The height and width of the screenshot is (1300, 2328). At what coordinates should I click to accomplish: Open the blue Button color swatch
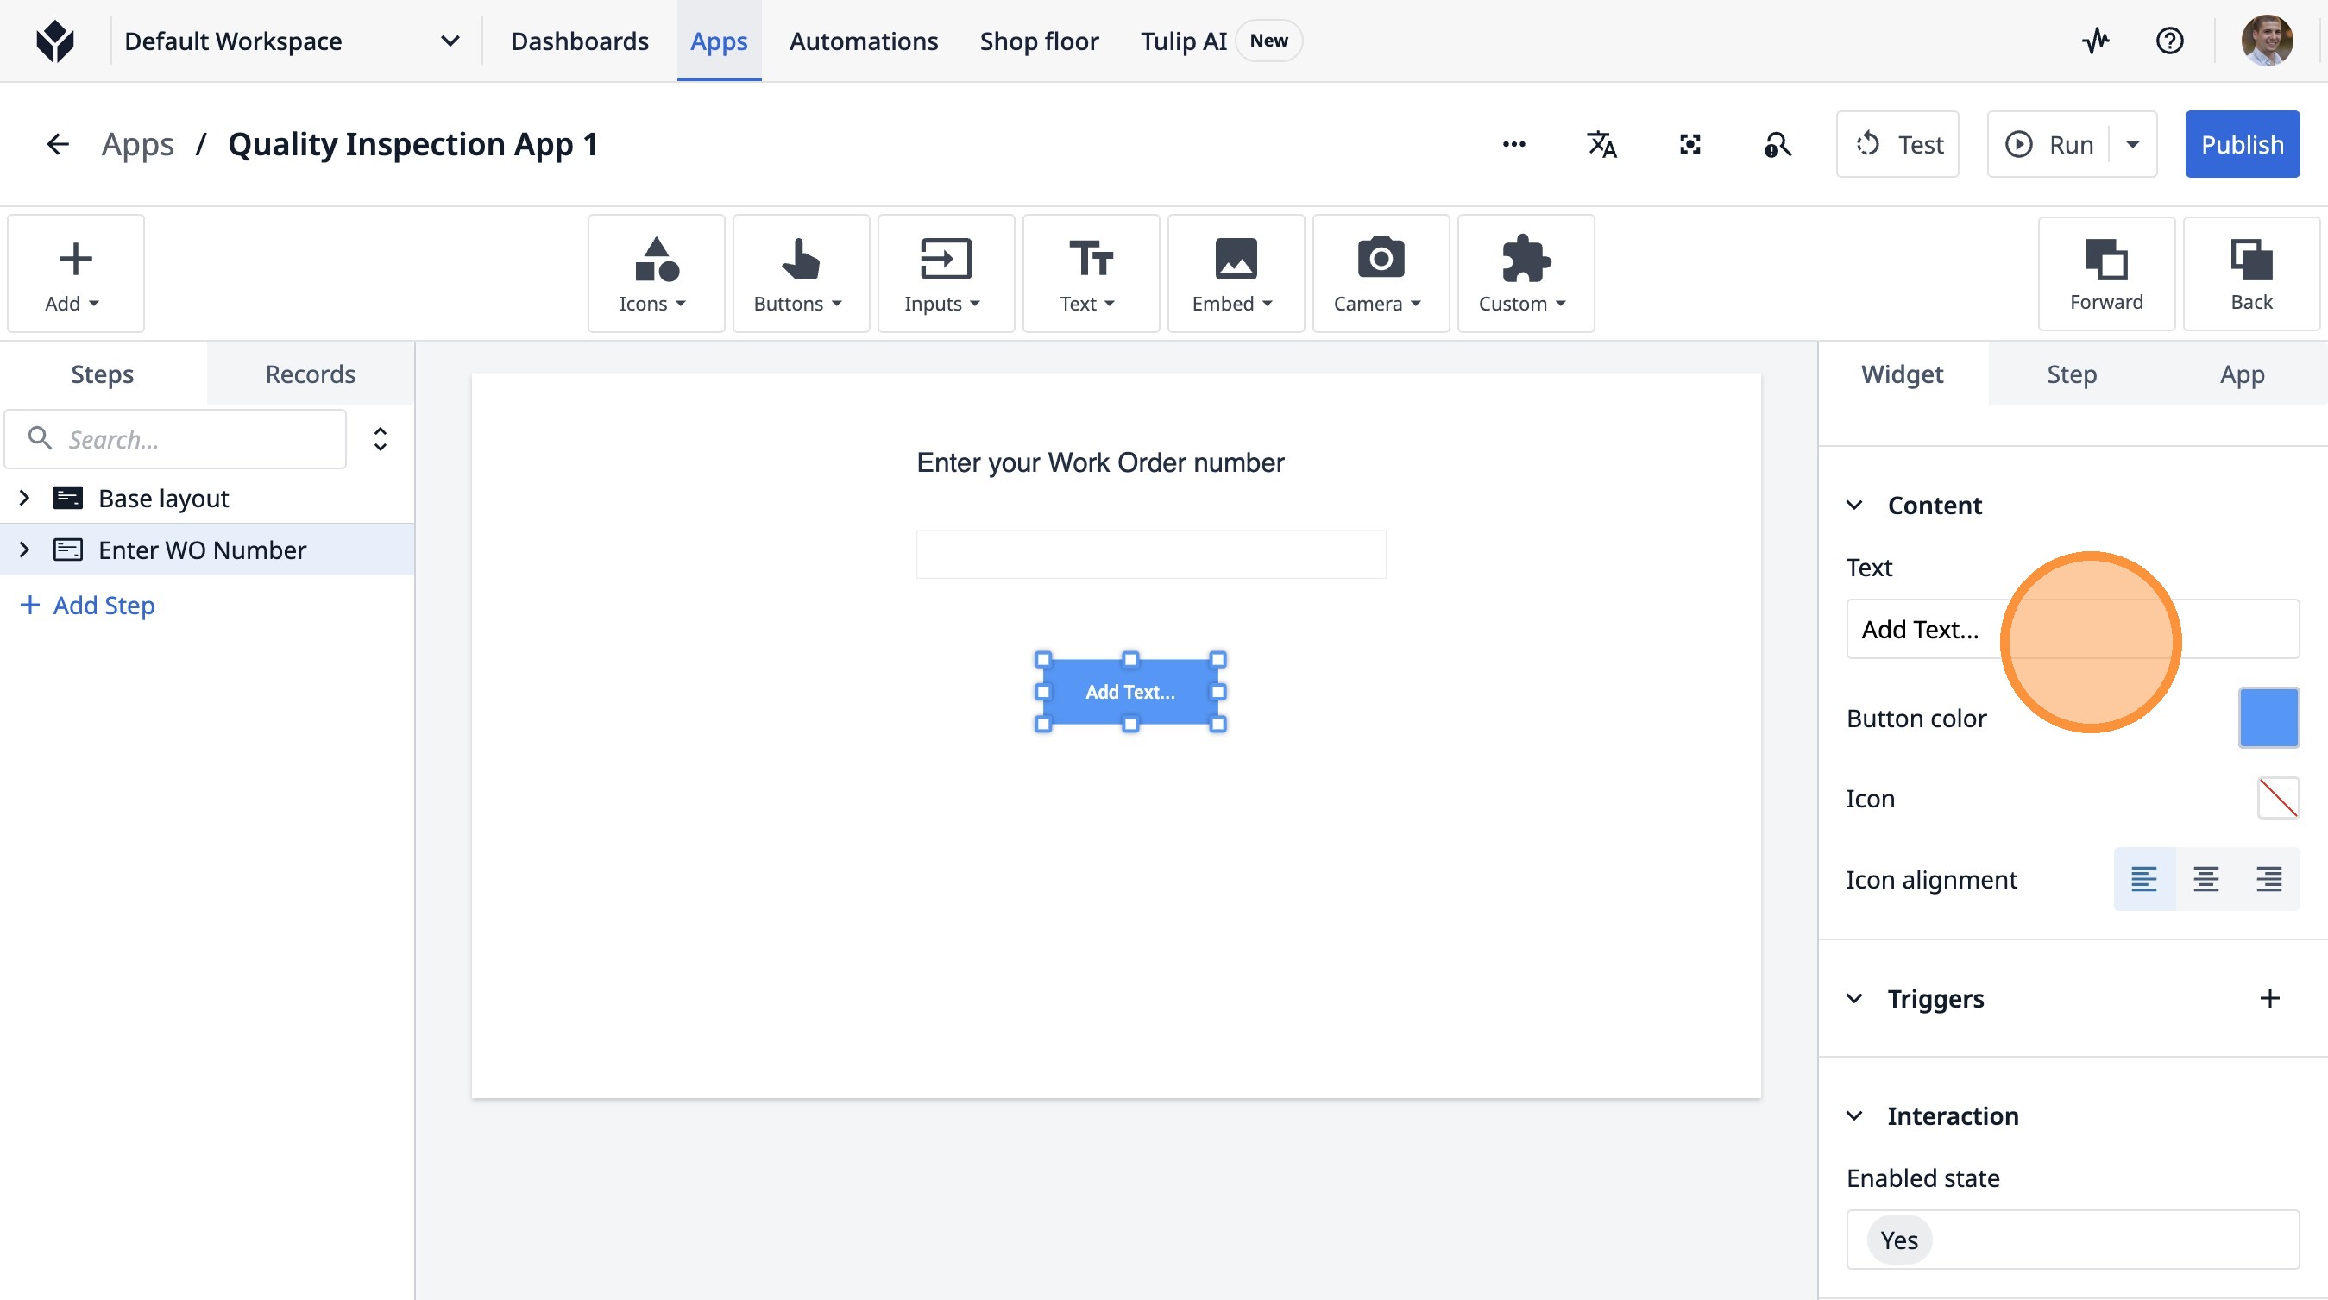pyautogui.click(x=2268, y=718)
